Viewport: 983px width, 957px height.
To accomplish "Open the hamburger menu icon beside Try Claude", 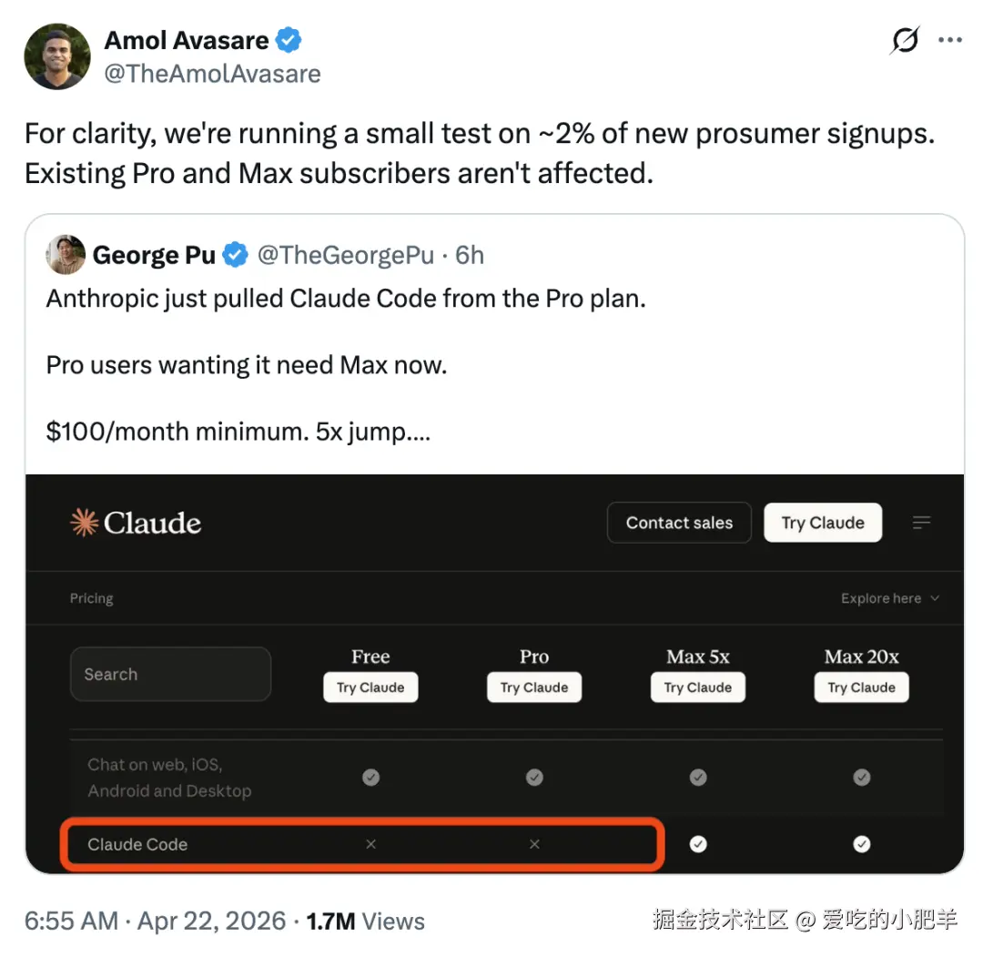I will click(921, 523).
